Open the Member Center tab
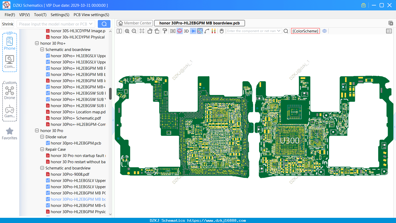The image size is (396, 223). [135, 23]
